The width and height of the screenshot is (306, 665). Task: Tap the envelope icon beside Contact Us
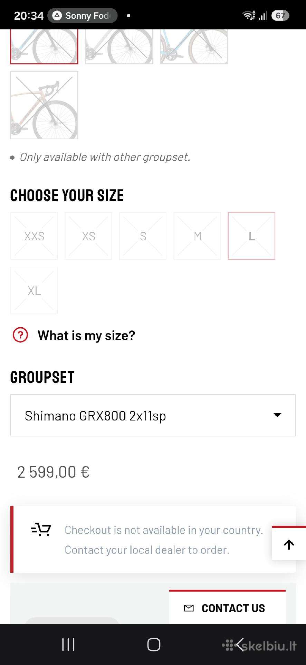point(189,608)
